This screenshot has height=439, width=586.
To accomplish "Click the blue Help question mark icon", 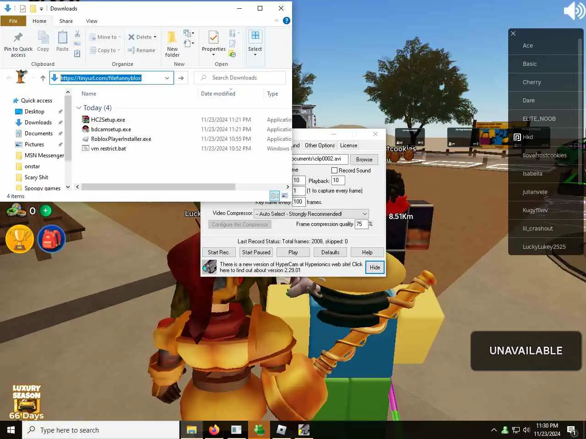I will pyautogui.click(x=287, y=21).
